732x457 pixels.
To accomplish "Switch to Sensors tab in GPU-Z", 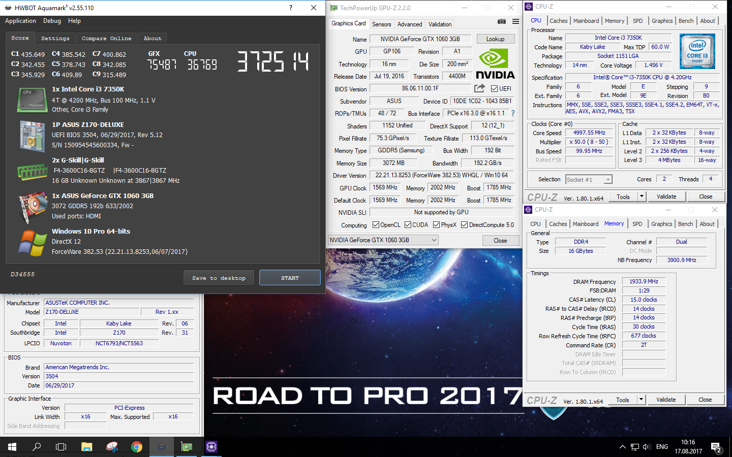I will click(381, 24).
